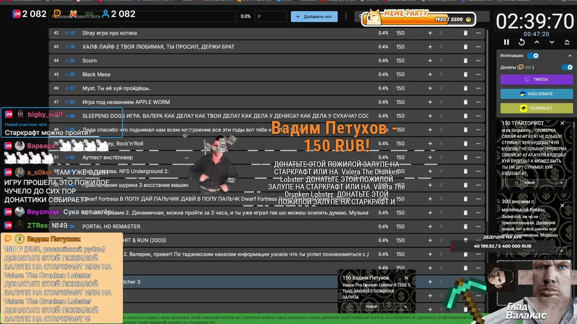Image resolution: width=577 pixels, height=324 pixels.
Task: Open more options for Scorn lot
Action: 478,61
